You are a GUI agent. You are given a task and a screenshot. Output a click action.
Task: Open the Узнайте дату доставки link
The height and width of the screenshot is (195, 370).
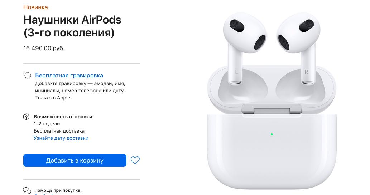(61, 138)
